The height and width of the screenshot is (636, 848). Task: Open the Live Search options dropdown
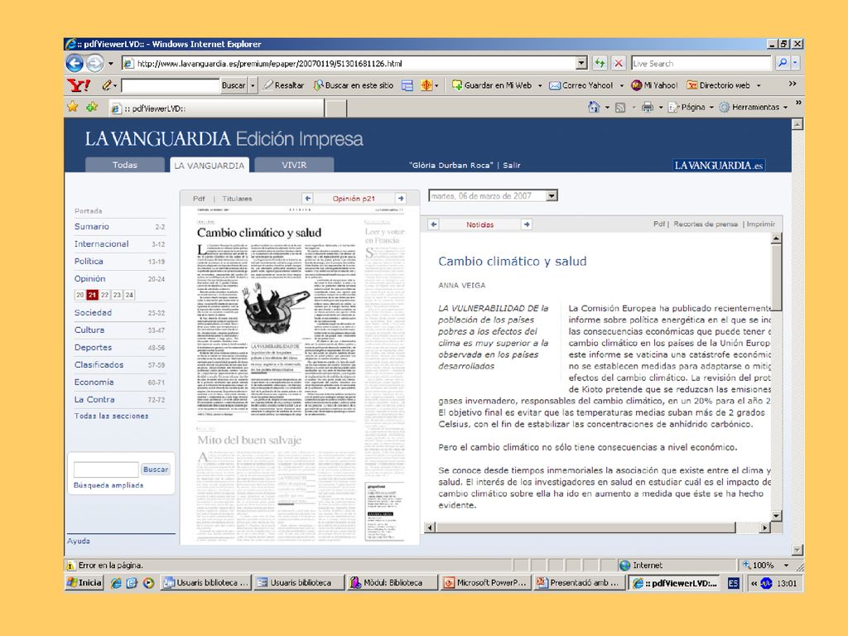point(795,63)
